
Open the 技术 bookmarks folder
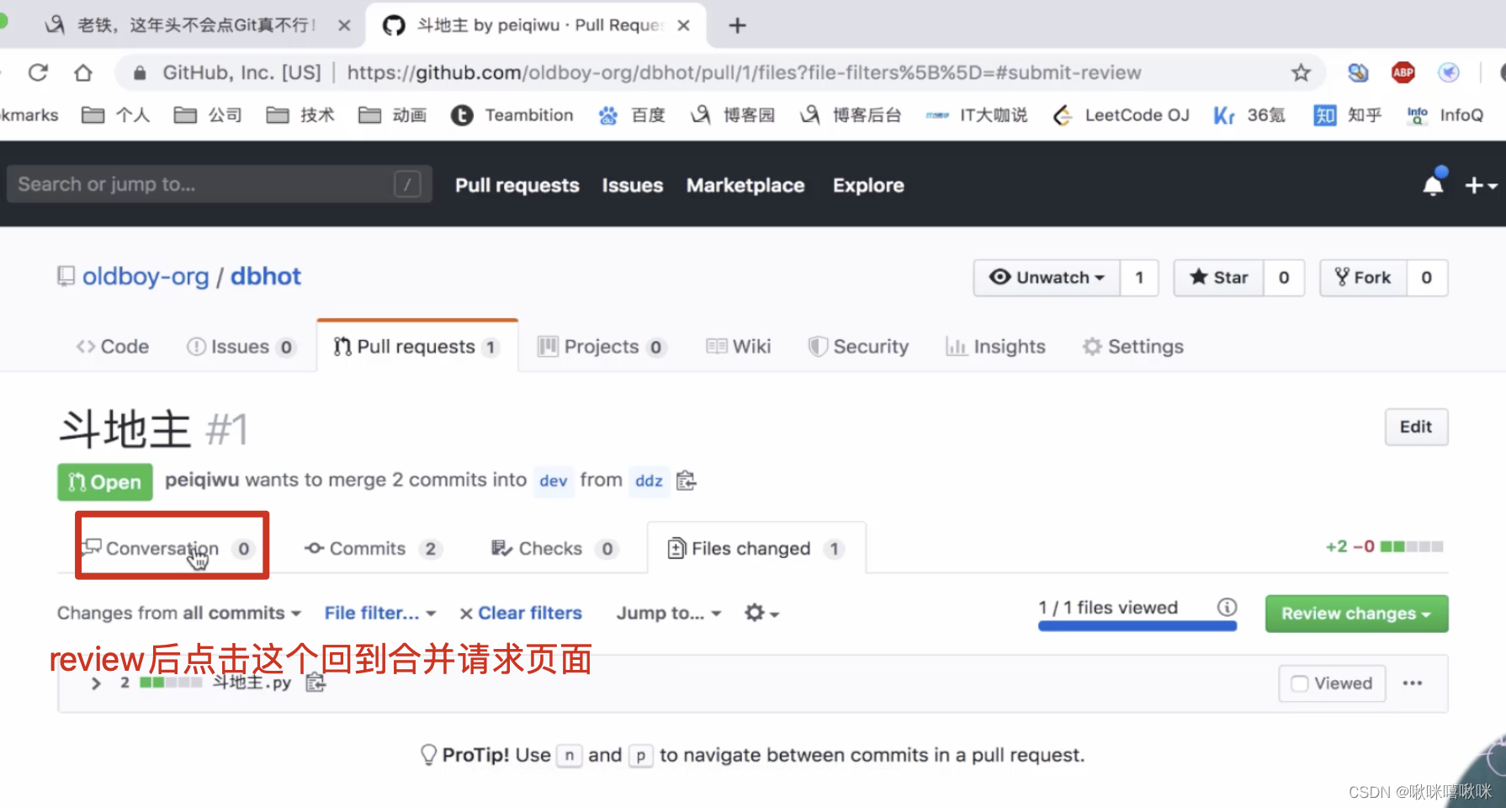coord(300,115)
